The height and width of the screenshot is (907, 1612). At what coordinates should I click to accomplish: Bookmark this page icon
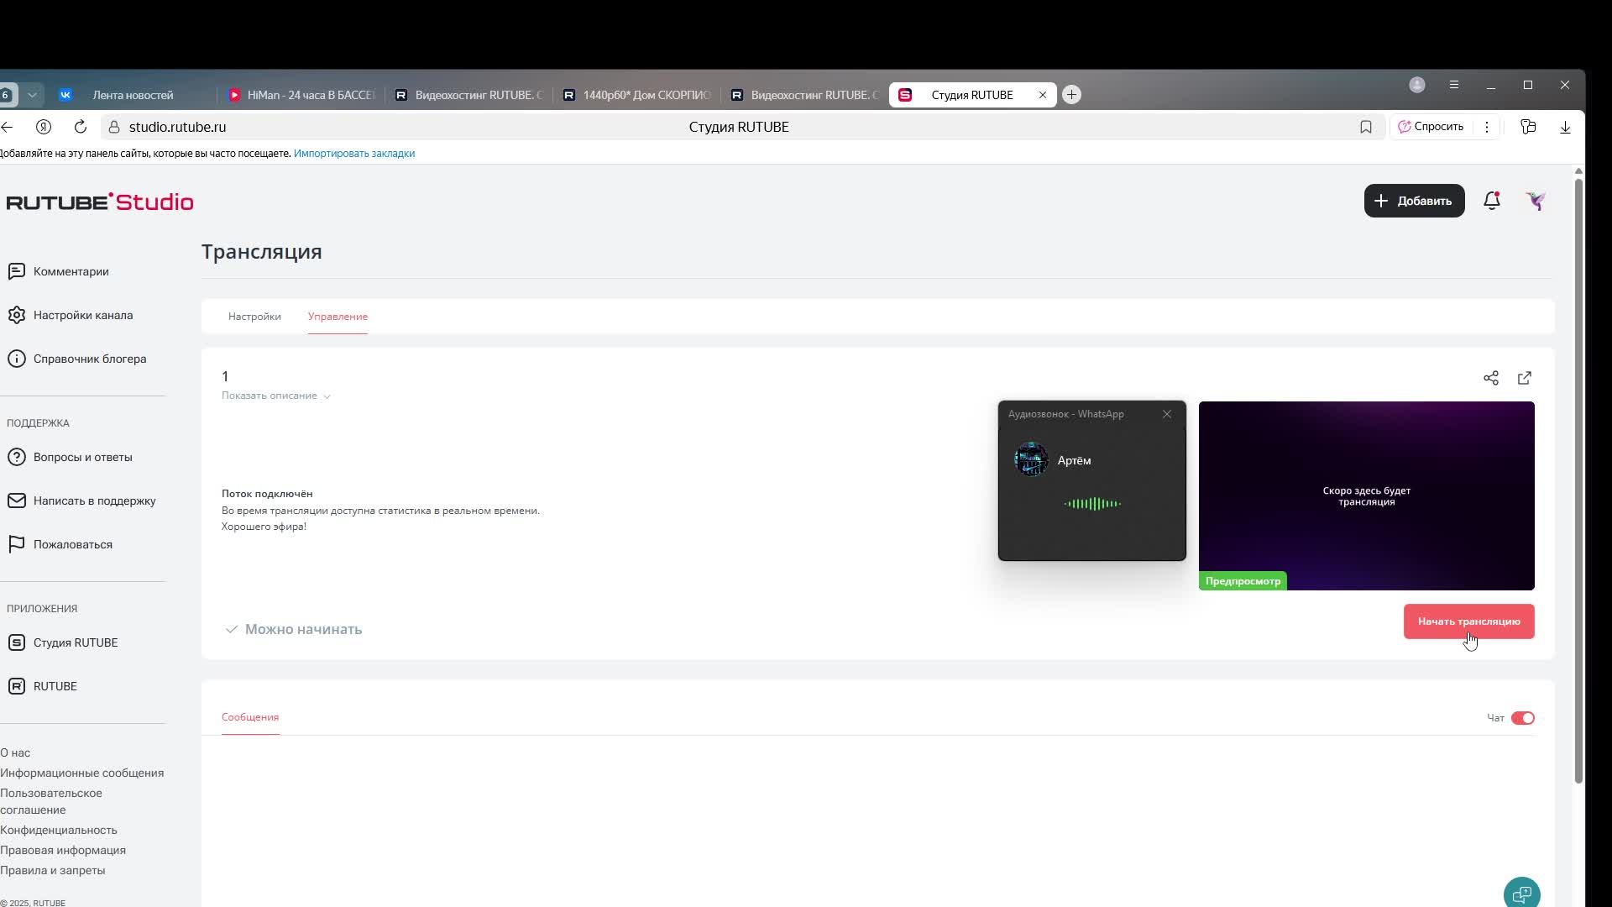point(1366,127)
